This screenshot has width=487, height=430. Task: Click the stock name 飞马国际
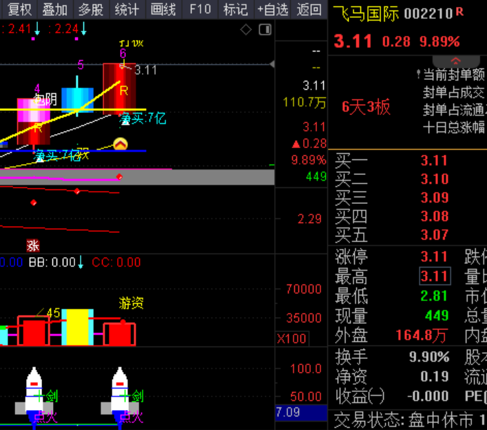coord(366,14)
